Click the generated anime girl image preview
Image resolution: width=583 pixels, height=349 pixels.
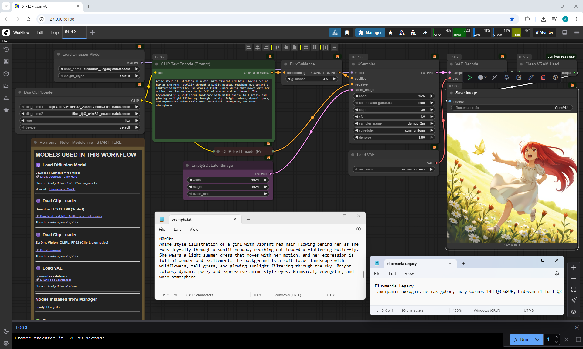512,178
